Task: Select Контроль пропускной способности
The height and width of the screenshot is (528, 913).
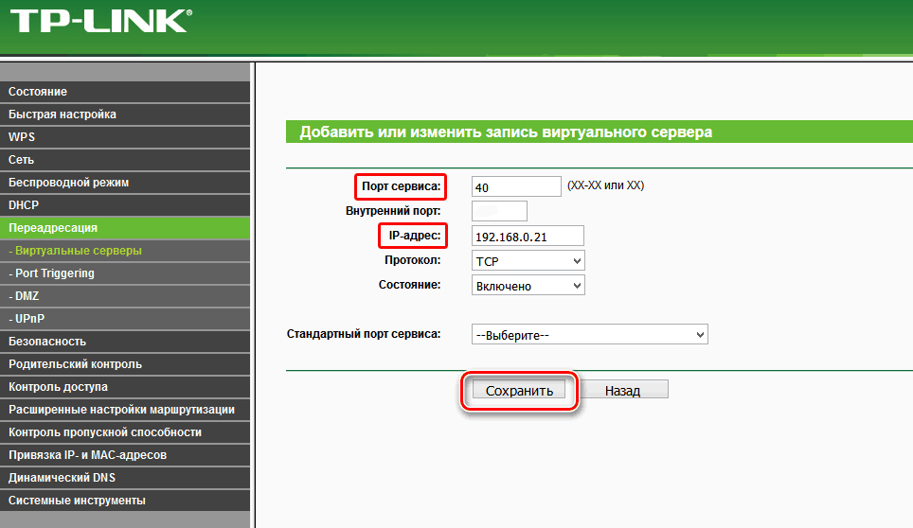Action: [125, 432]
